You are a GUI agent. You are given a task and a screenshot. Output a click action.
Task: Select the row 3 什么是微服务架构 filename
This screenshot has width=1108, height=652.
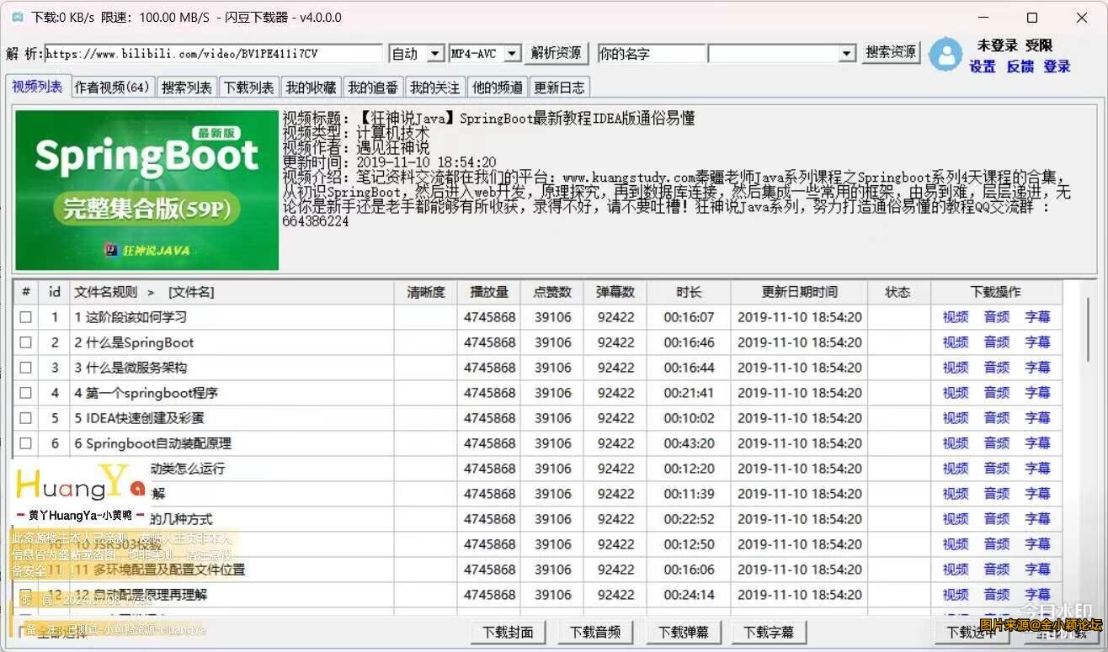click(x=131, y=368)
